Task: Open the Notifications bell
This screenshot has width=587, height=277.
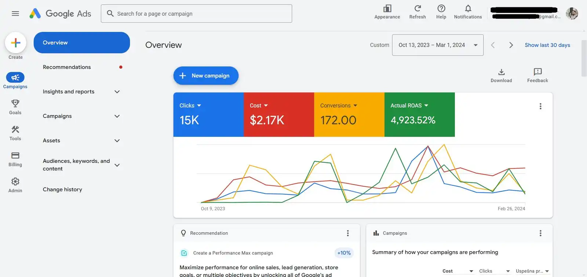Action: 468,12
